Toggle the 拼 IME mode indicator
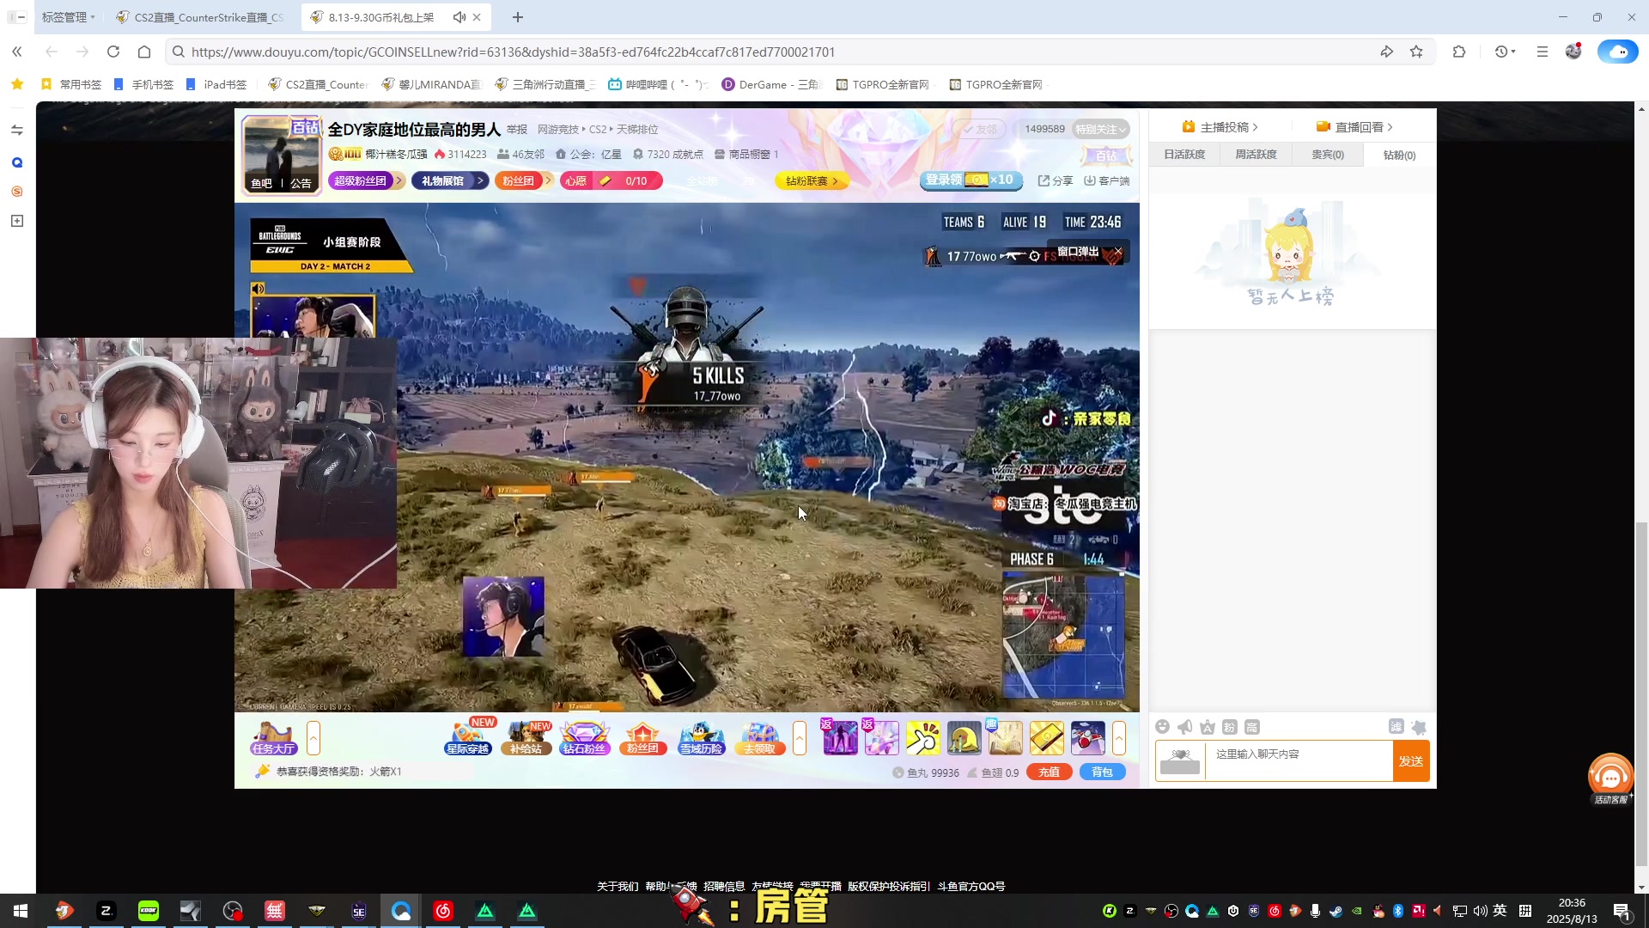Screen dimensions: 1649x928 pyautogui.click(x=1525, y=911)
